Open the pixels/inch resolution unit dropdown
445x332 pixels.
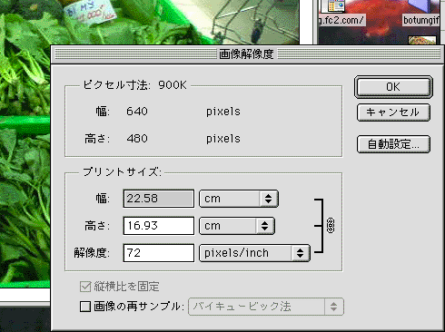pos(254,253)
